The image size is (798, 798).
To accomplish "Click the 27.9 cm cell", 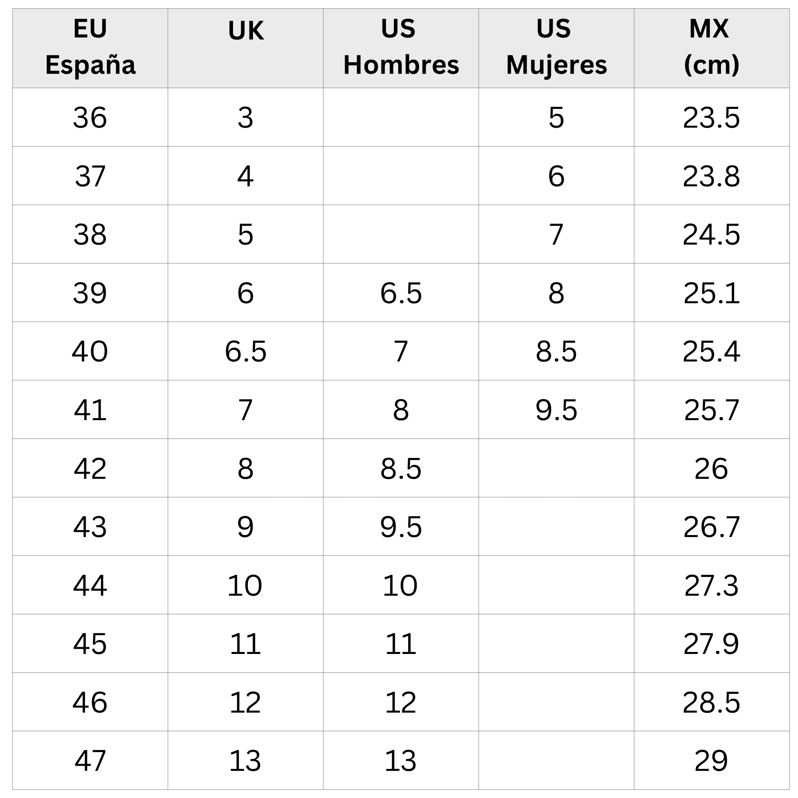I will pos(711,644).
